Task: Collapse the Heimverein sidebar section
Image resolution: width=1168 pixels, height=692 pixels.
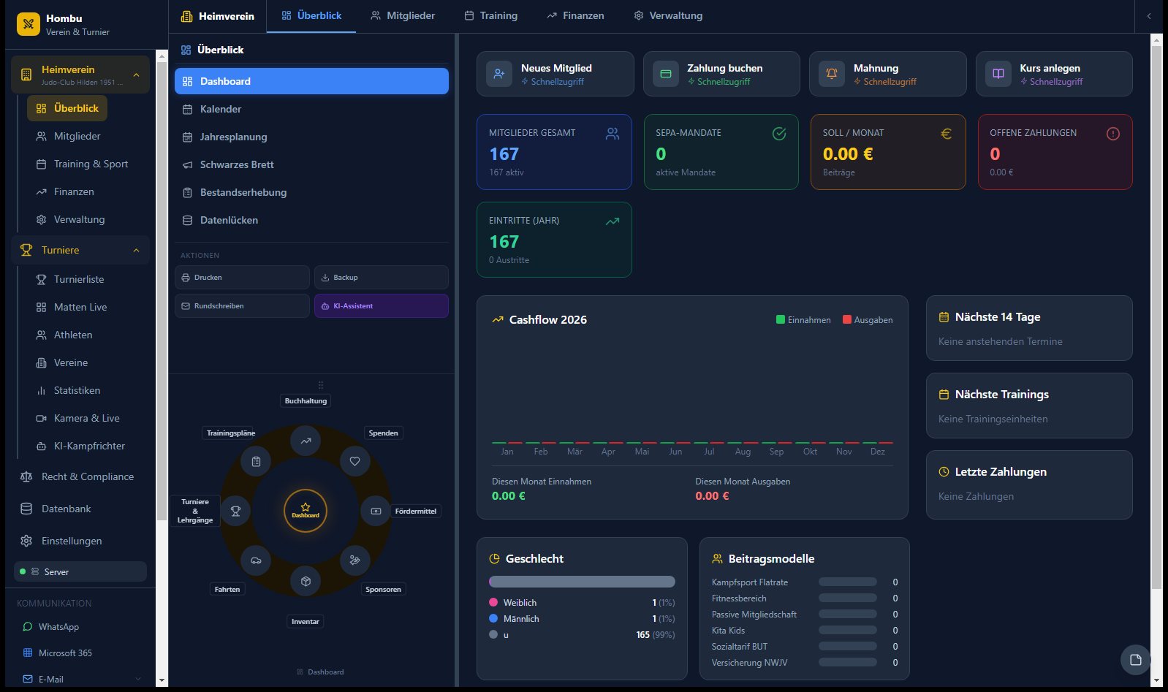Action: [x=136, y=75]
